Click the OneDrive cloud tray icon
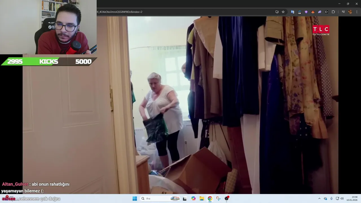361x203 pixels. tap(325, 198)
